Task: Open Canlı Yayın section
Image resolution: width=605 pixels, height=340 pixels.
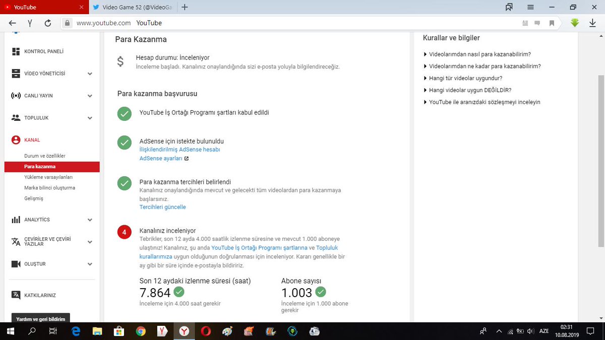Action: pos(38,96)
